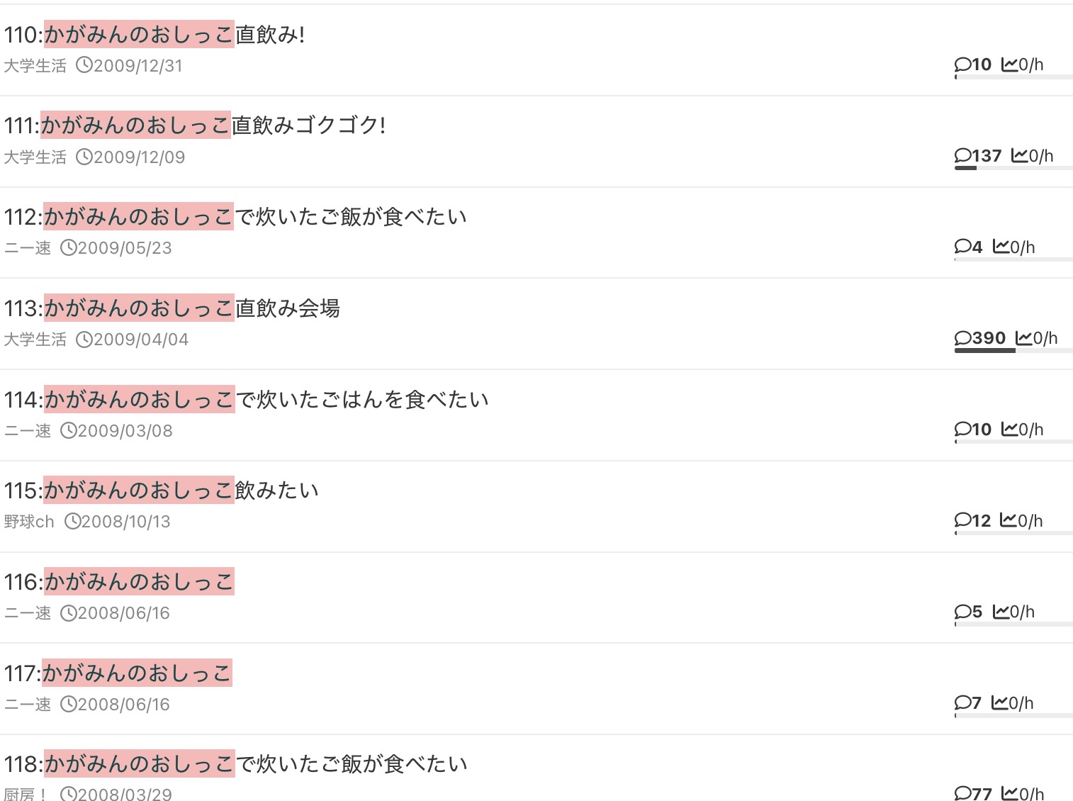Click the trend chart icon on thread 114
The image size is (1073, 801).
[1009, 430]
